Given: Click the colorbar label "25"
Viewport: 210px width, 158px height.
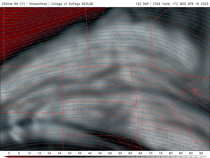Looking at the screenshot, I should [x=60, y=153].
